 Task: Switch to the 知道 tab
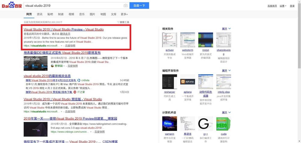[x=61, y=14]
